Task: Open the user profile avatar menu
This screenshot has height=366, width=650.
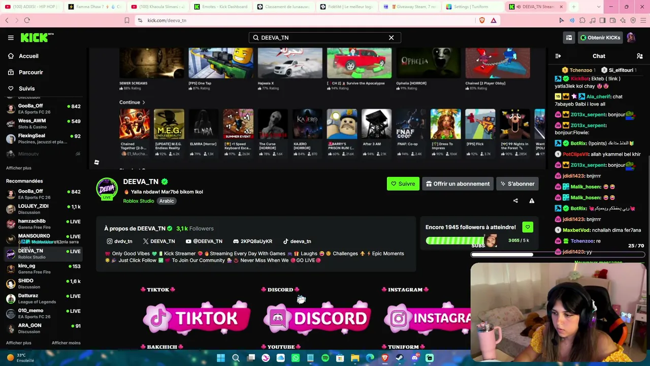Action: [x=631, y=38]
